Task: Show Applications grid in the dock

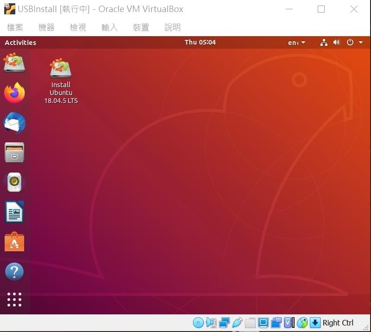Action: [14, 300]
